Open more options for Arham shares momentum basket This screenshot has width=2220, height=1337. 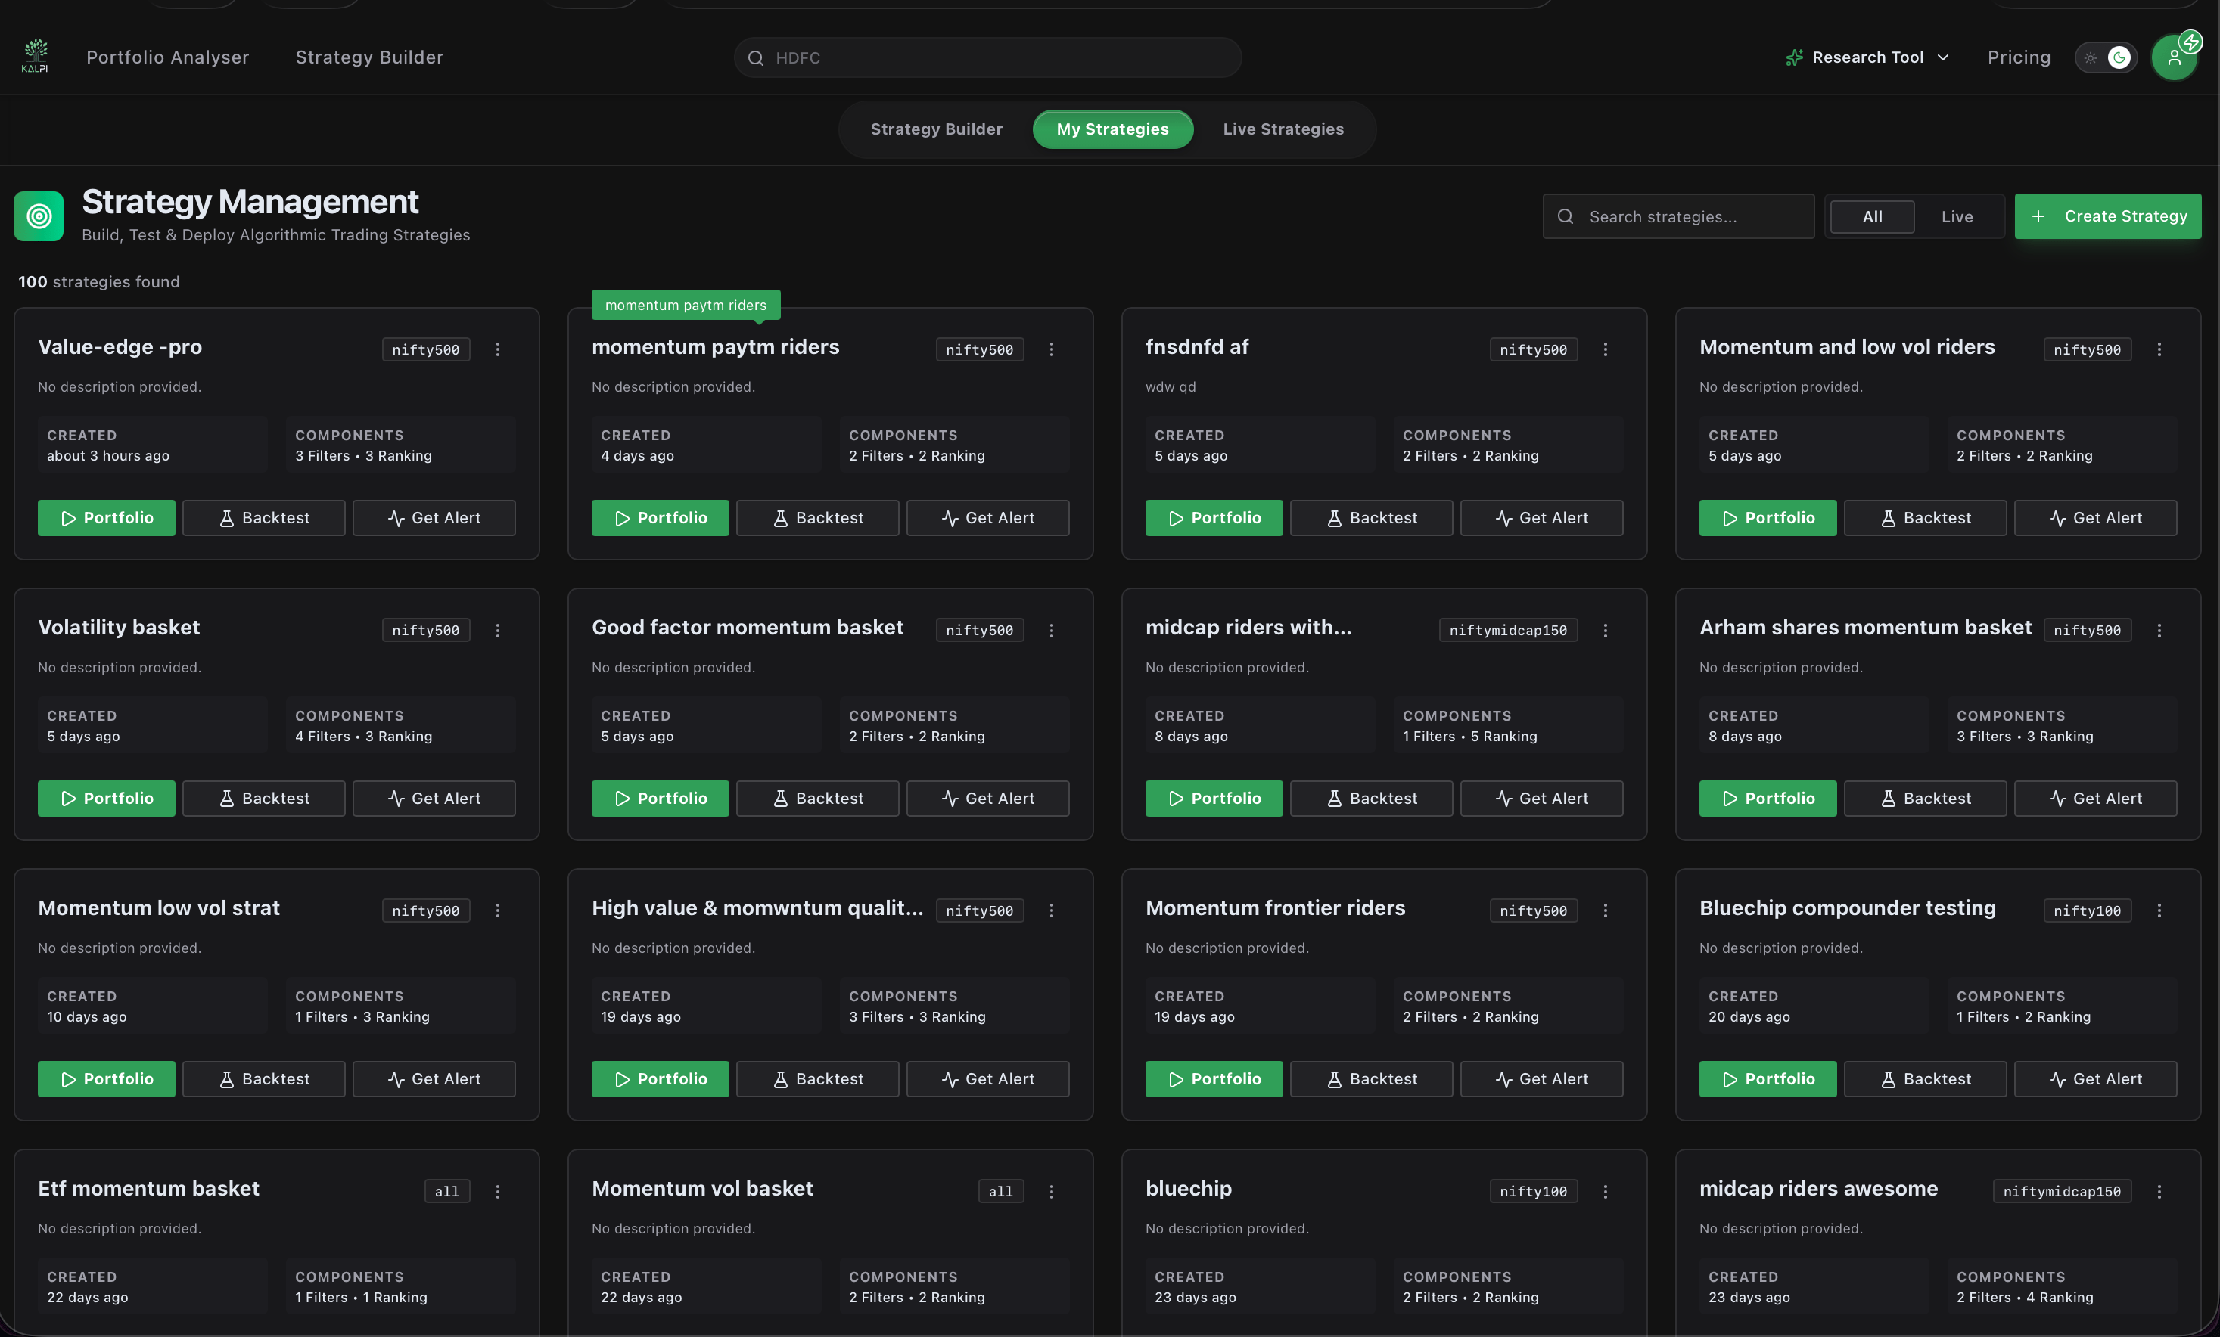pyautogui.click(x=2159, y=630)
